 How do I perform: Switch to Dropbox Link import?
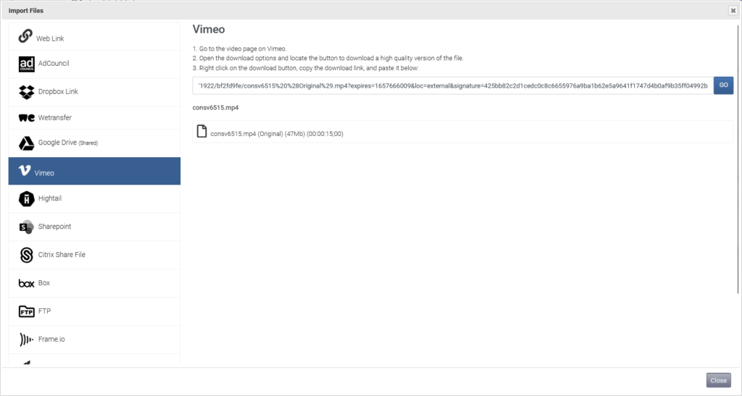(x=94, y=92)
